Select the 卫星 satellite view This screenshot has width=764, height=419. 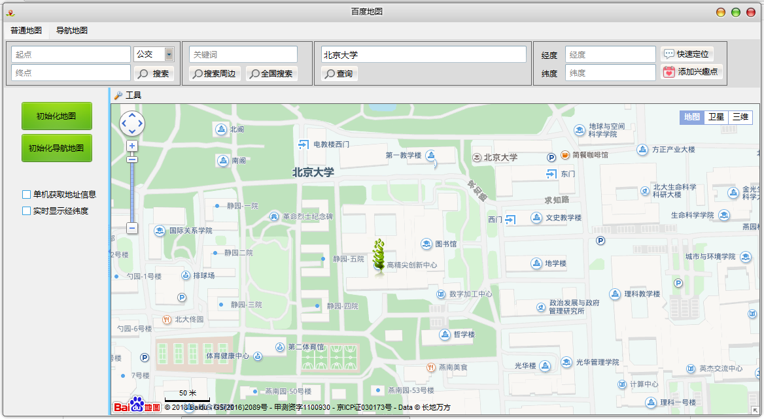(x=716, y=117)
